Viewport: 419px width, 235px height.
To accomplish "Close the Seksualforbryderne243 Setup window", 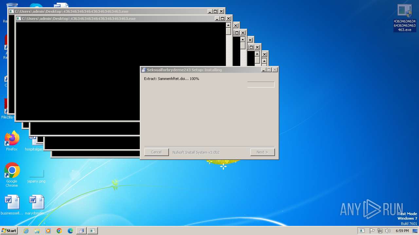I will coord(275,70).
